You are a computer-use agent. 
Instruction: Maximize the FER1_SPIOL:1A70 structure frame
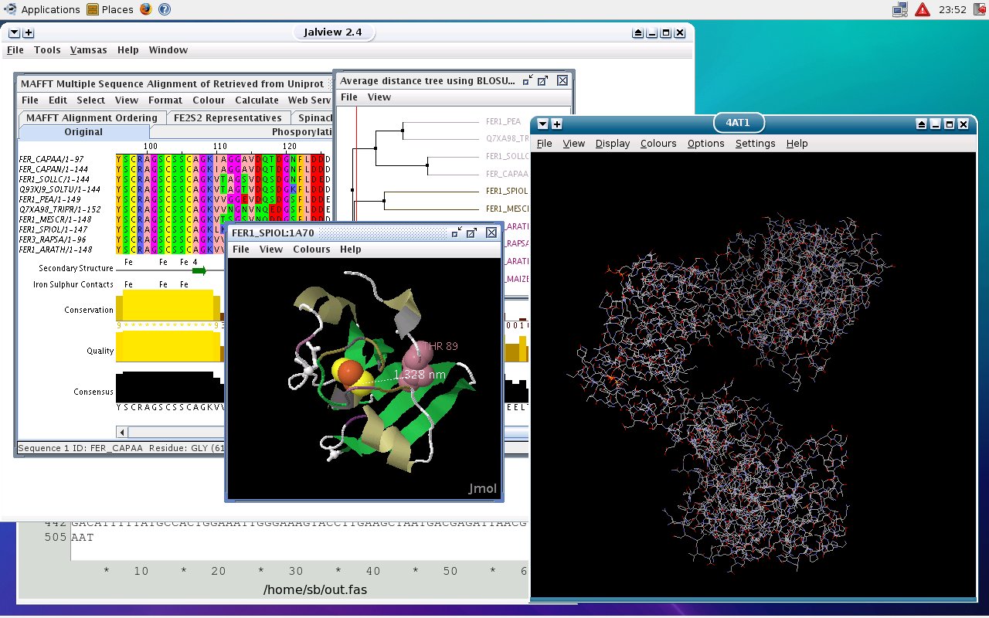(x=472, y=233)
